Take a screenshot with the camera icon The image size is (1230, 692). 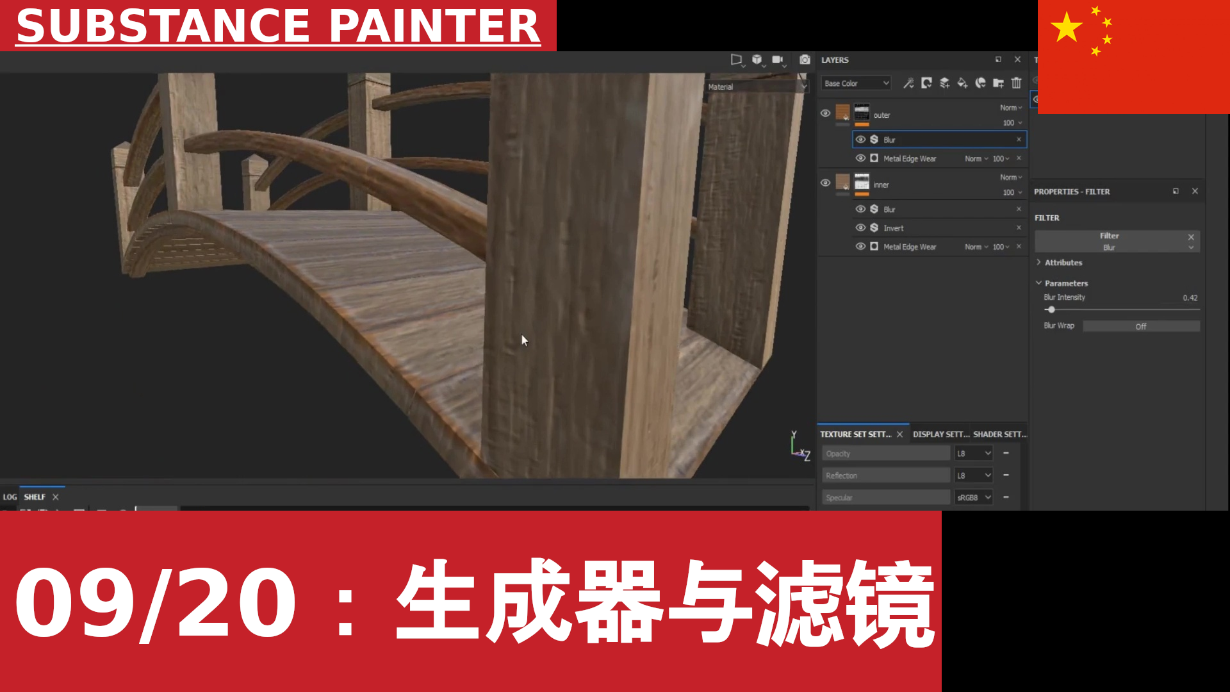coord(805,60)
